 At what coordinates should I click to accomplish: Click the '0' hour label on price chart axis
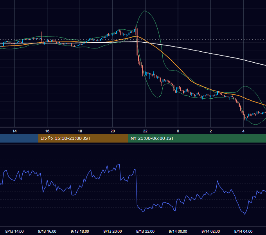pyautogui.click(x=178, y=131)
